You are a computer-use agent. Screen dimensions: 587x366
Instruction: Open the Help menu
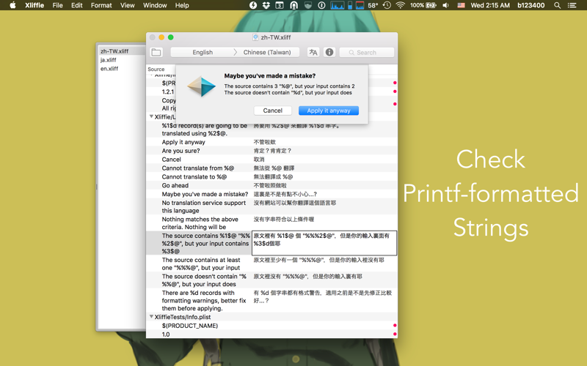(182, 5)
